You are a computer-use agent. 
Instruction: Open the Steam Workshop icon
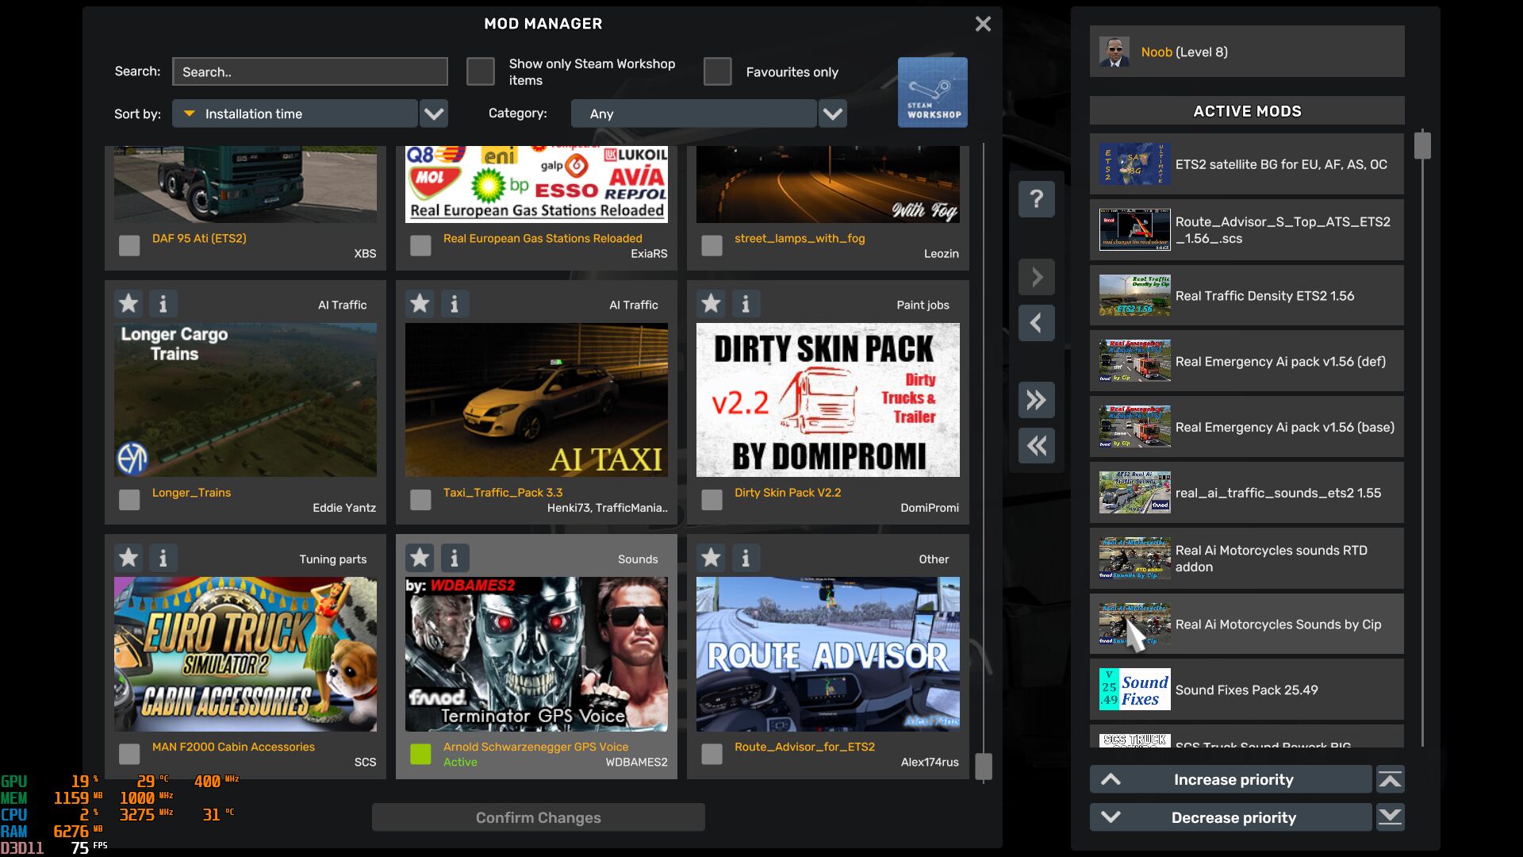tap(932, 92)
